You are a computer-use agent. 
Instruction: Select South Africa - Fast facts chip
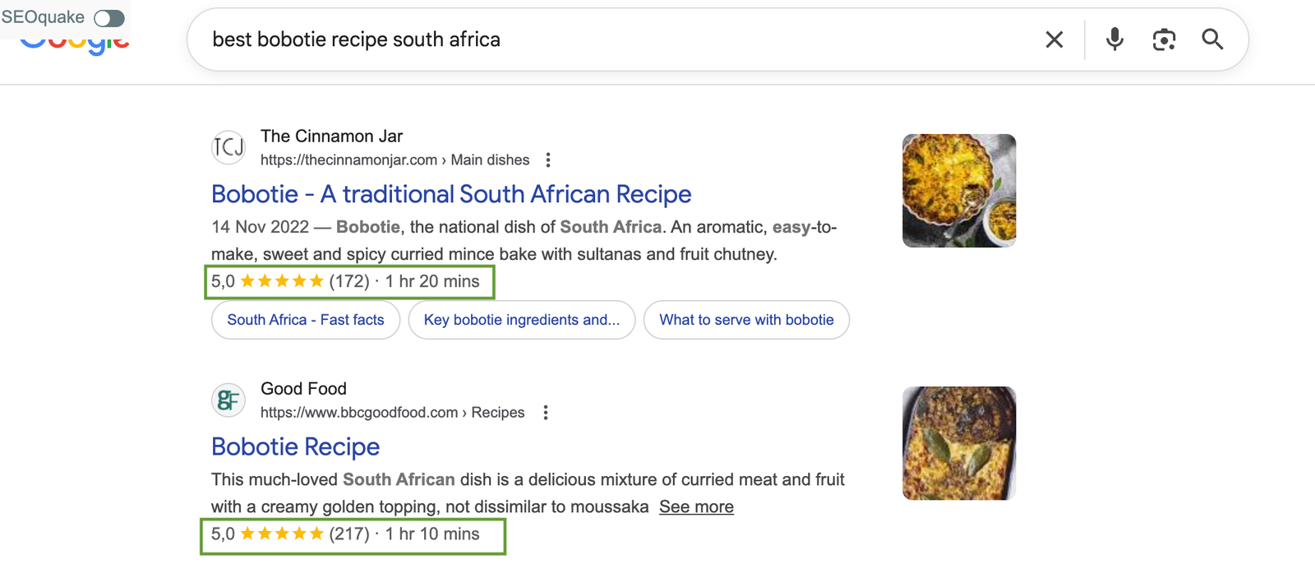click(306, 320)
